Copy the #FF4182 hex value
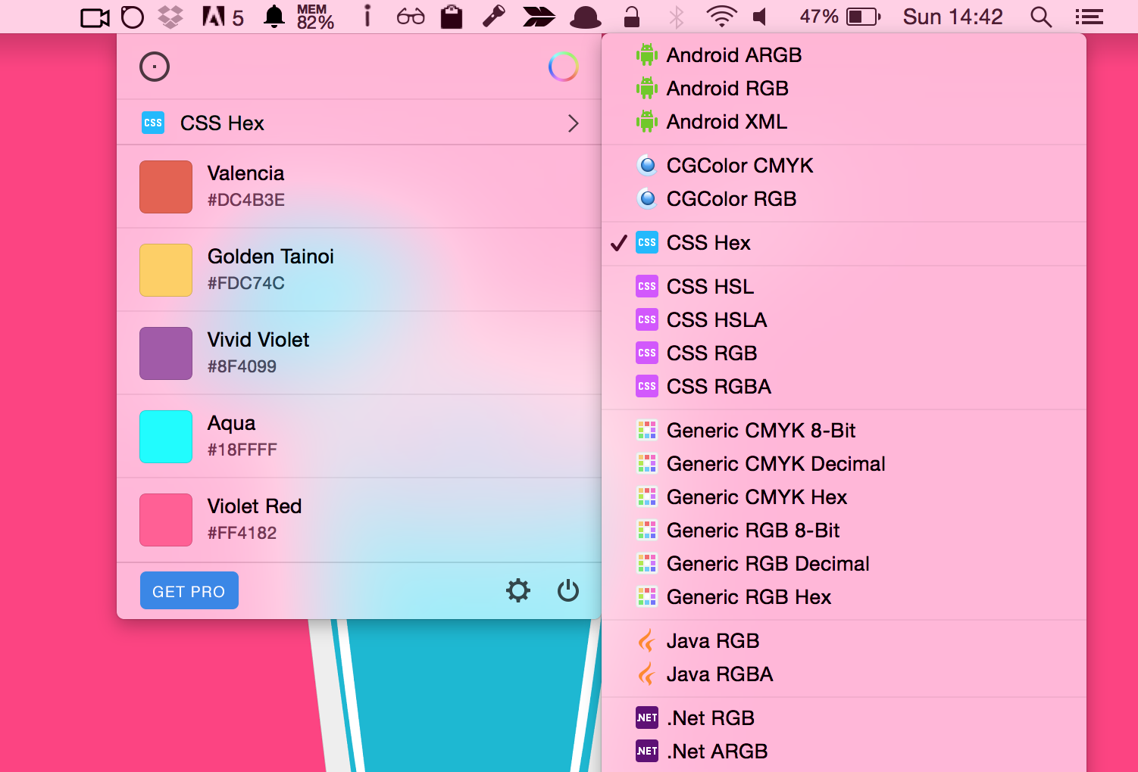The height and width of the screenshot is (772, 1138). point(242,533)
